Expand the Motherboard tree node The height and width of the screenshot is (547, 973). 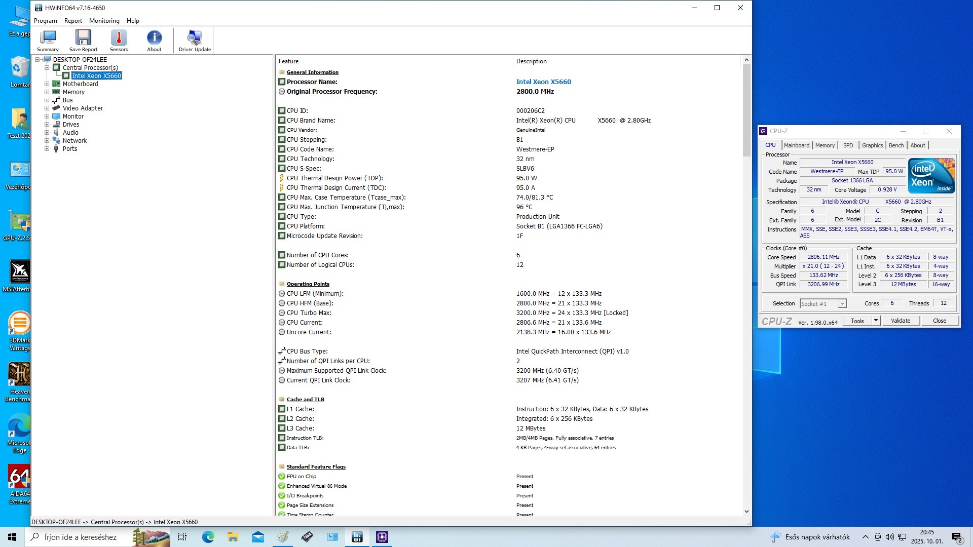pos(47,84)
